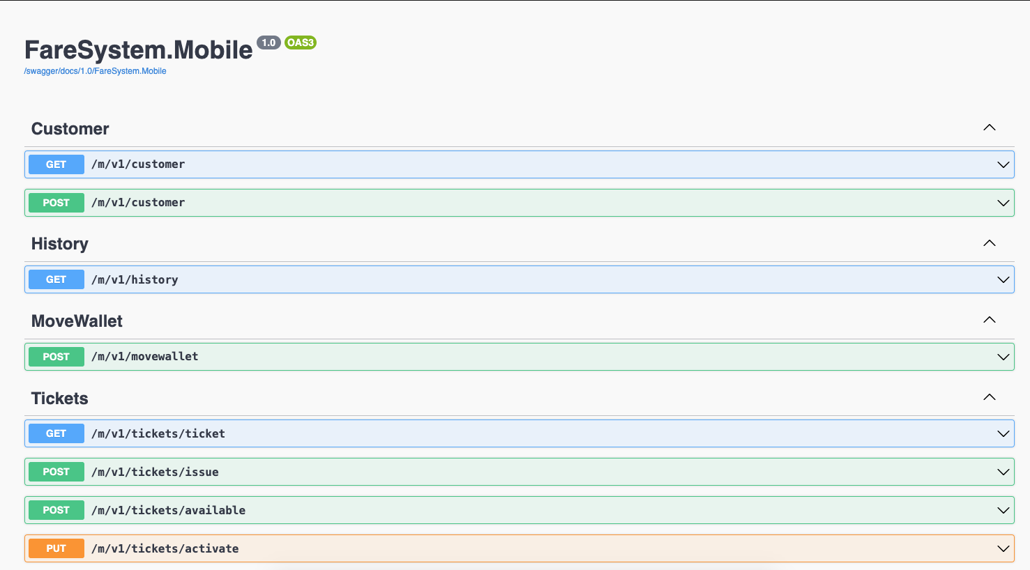Expand the /m/v1/movewallet endpoint details
This screenshot has width=1030, height=570.
point(1003,357)
